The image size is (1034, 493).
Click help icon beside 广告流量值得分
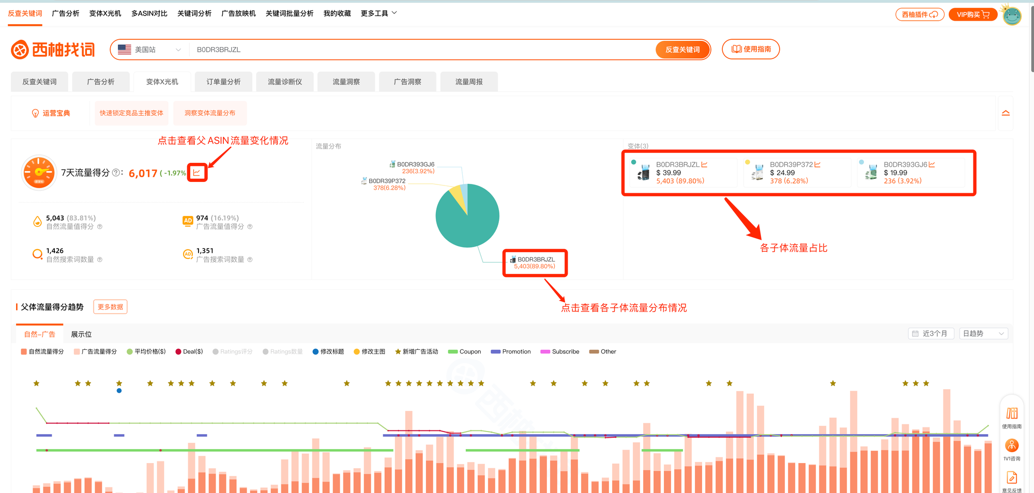pos(250,227)
